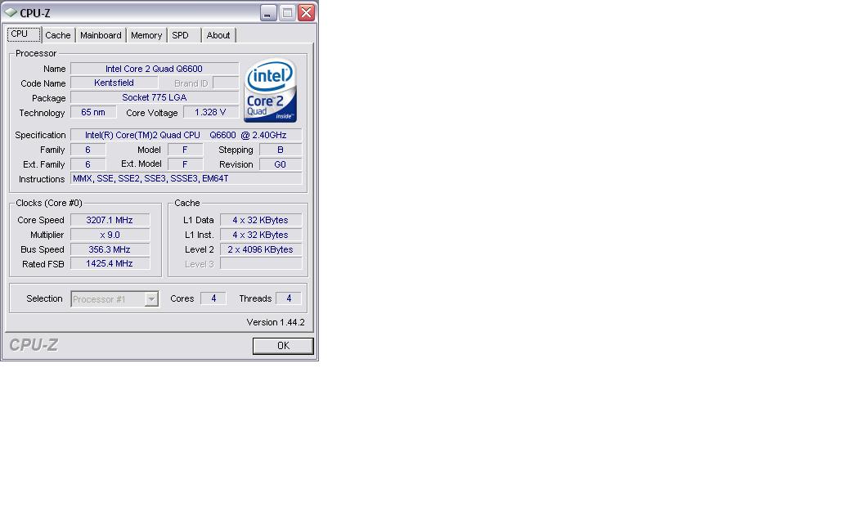Viewport: 853px width, 529px height.
Task: Click the Ext. Family value field
Action: (x=88, y=164)
